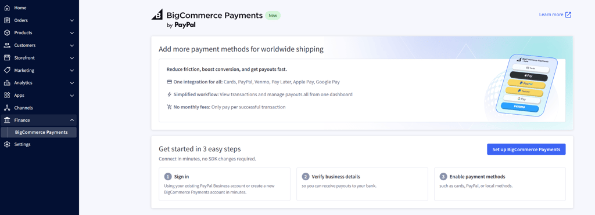Click 'Add more payment methods for worldwide shipping' heading

point(241,49)
